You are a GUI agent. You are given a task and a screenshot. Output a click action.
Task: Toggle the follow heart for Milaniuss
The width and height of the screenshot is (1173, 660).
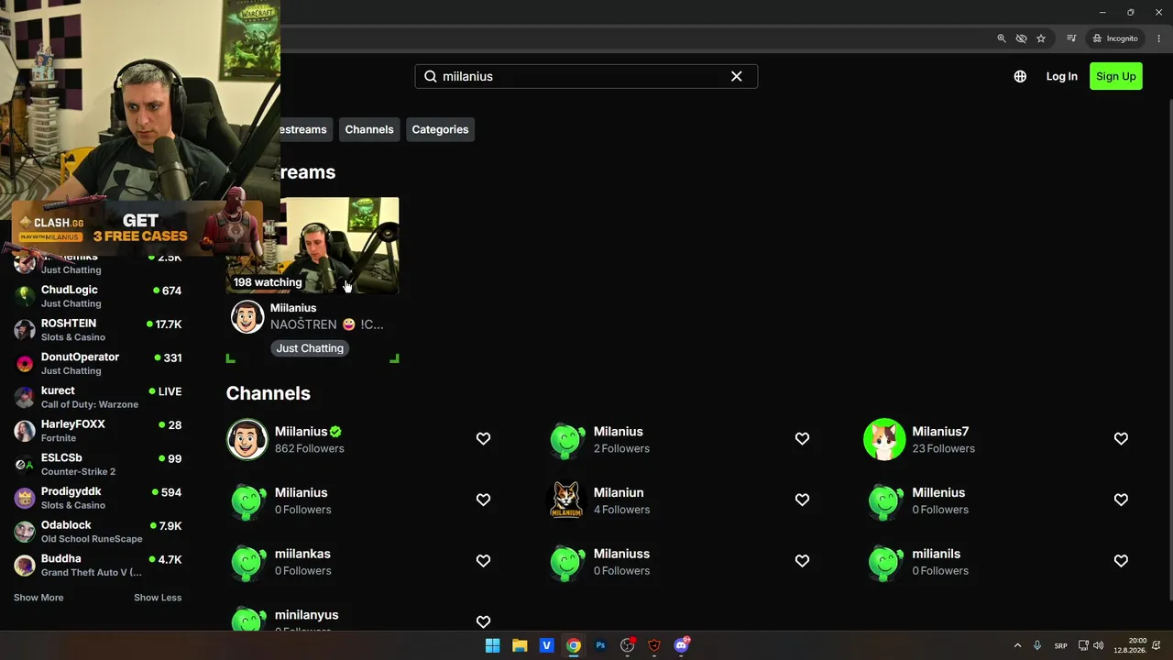(802, 561)
